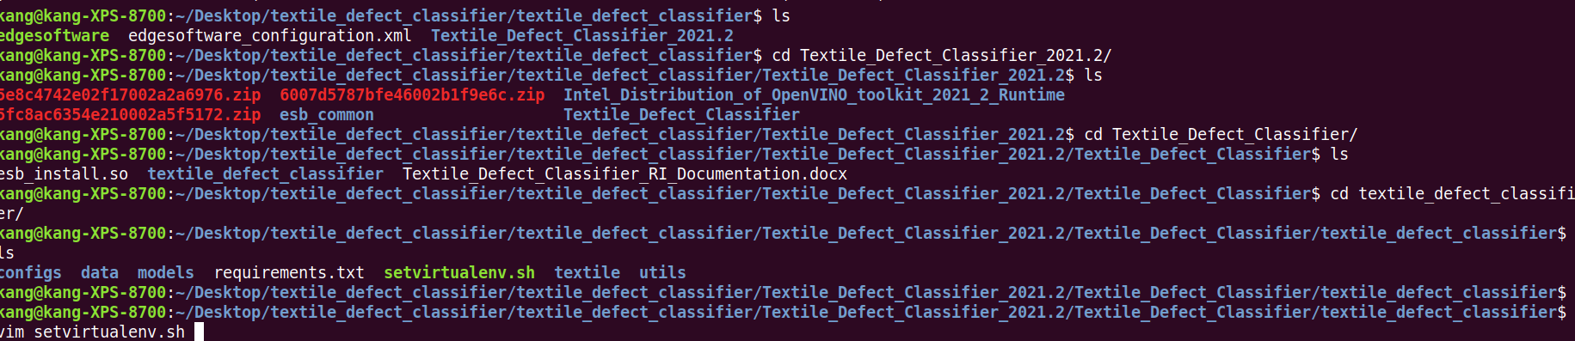Image resolution: width=1575 pixels, height=341 pixels.
Task: Click the configs directory name
Action: click(x=31, y=273)
